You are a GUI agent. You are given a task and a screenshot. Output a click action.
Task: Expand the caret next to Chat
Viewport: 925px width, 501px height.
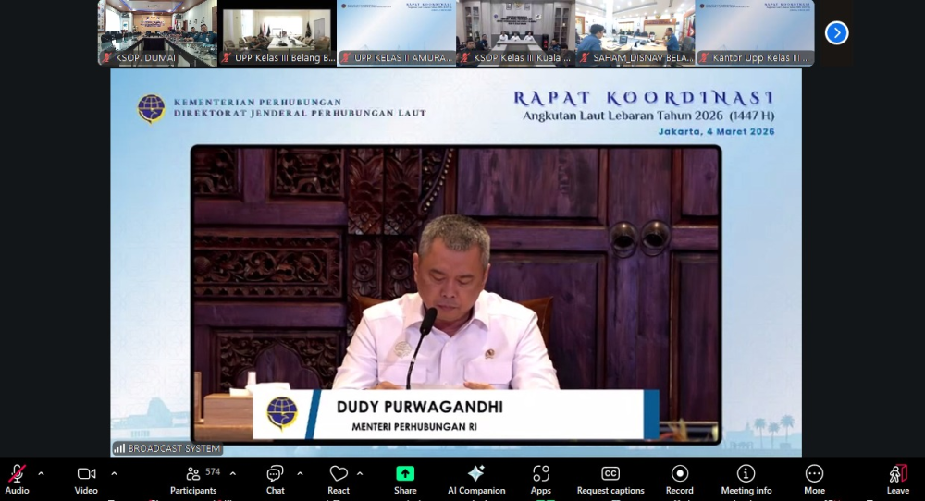click(300, 473)
